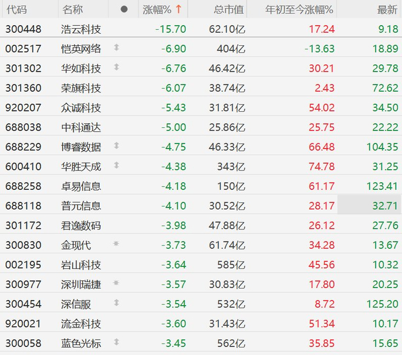Select stock code 300448
This screenshot has width=402, height=355.
click(x=24, y=29)
